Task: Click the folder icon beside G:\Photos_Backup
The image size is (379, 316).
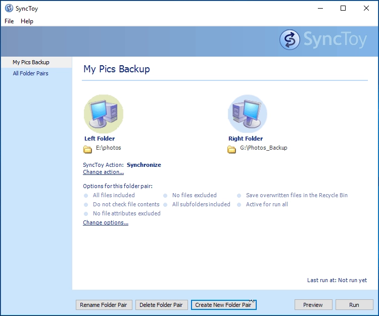Action: click(x=231, y=150)
